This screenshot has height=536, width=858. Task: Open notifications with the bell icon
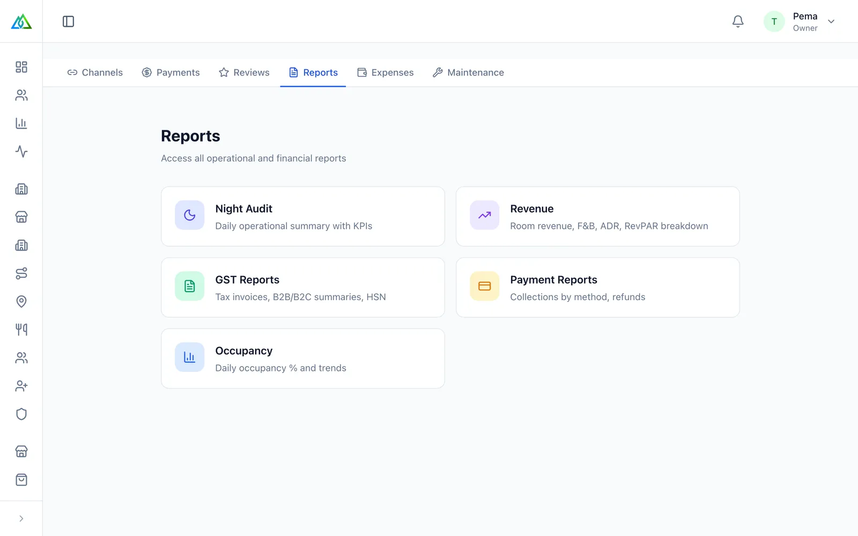click(738, 21)
